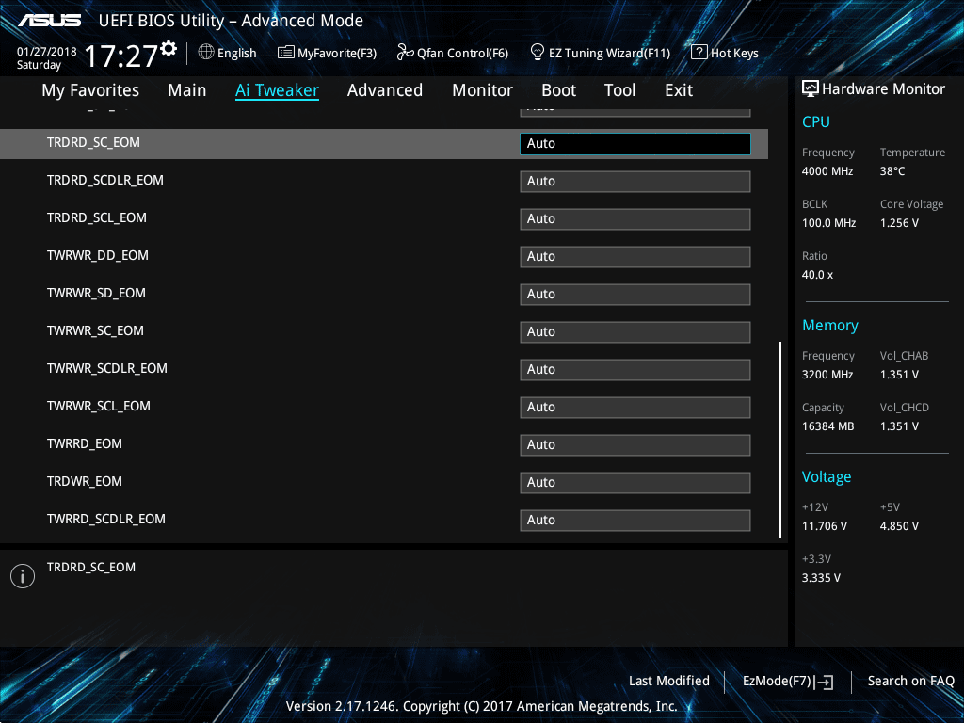Click the 01/27/2018 date text
The image size is (964, 723).
[47, 52]
